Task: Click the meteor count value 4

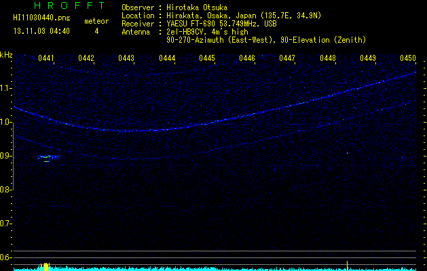Action: [96, 31]
